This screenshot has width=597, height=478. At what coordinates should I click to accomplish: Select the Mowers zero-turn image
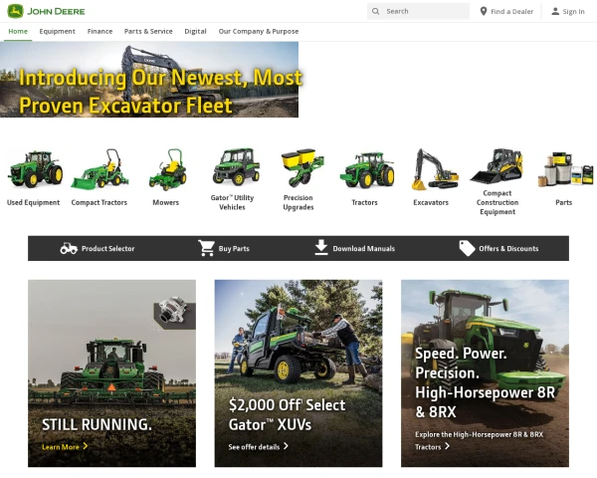[167, 169]
